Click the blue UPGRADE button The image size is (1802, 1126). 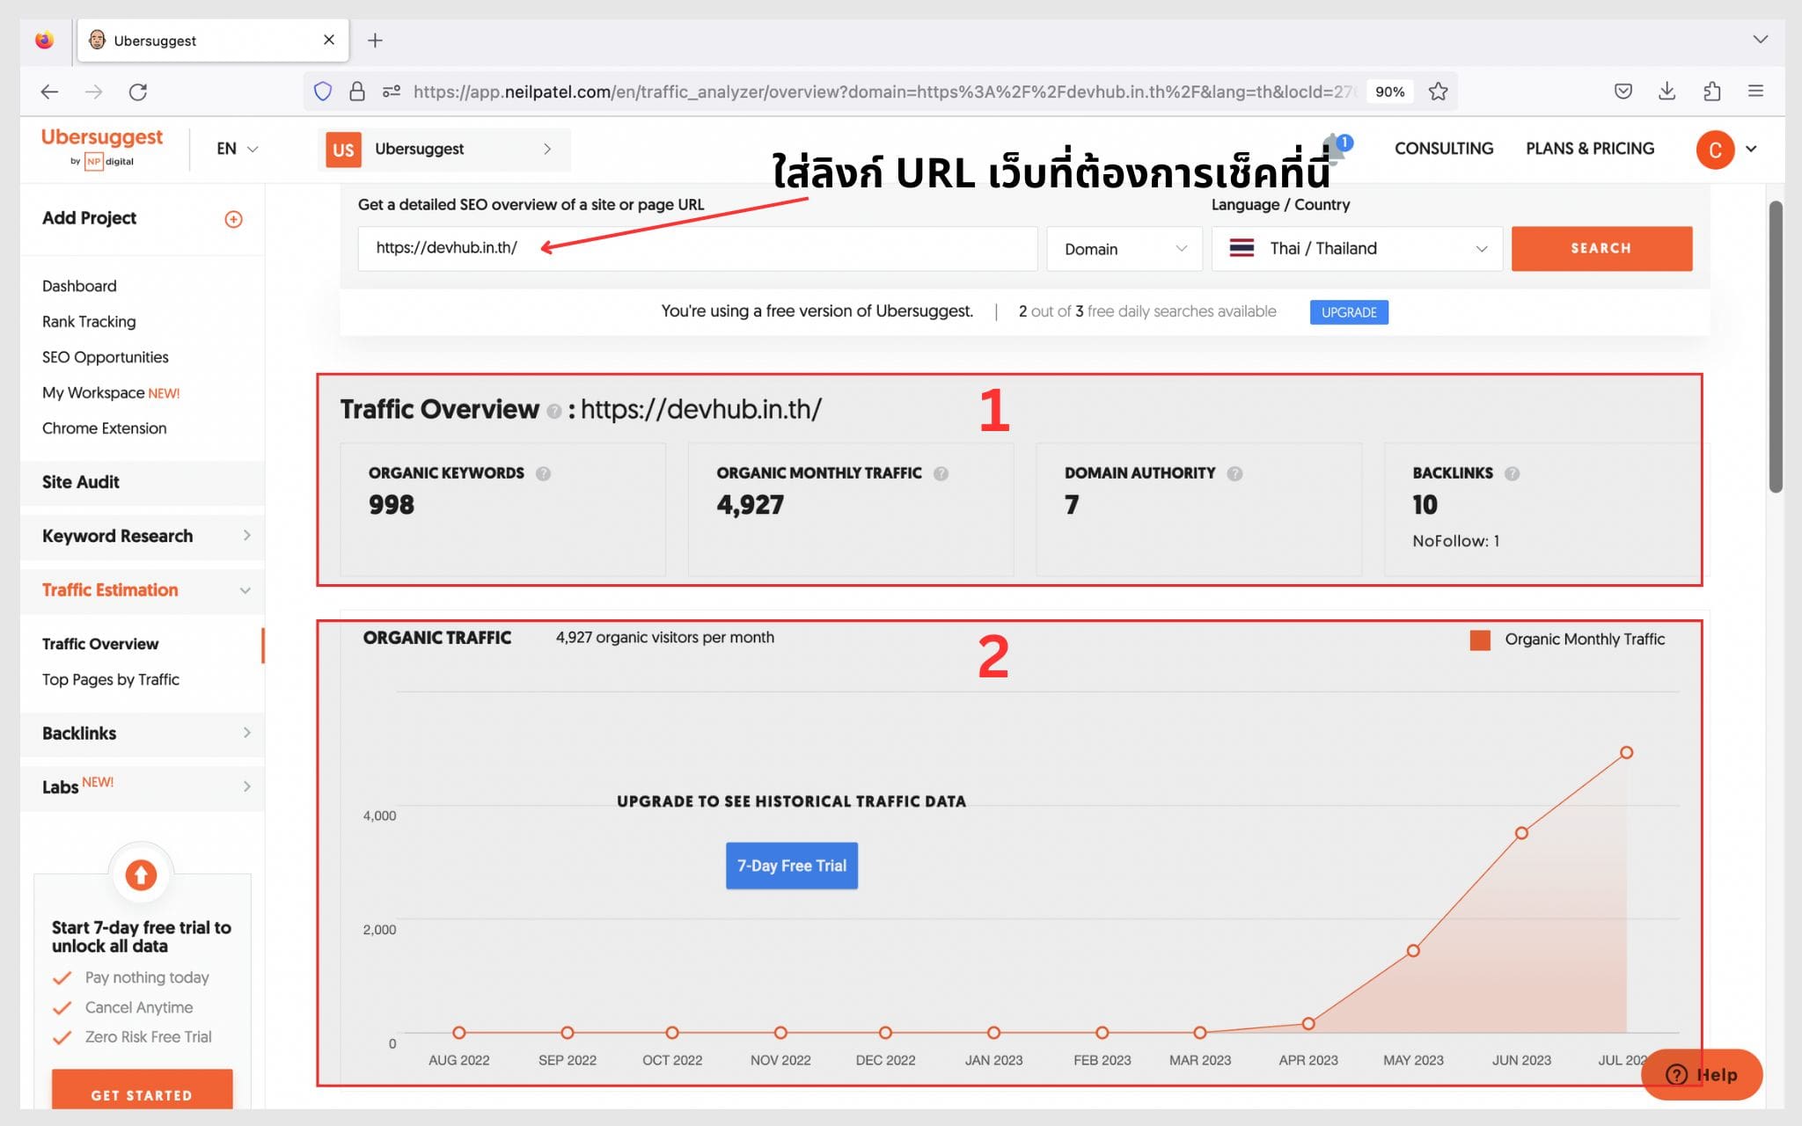click(x=1349, y=312)
